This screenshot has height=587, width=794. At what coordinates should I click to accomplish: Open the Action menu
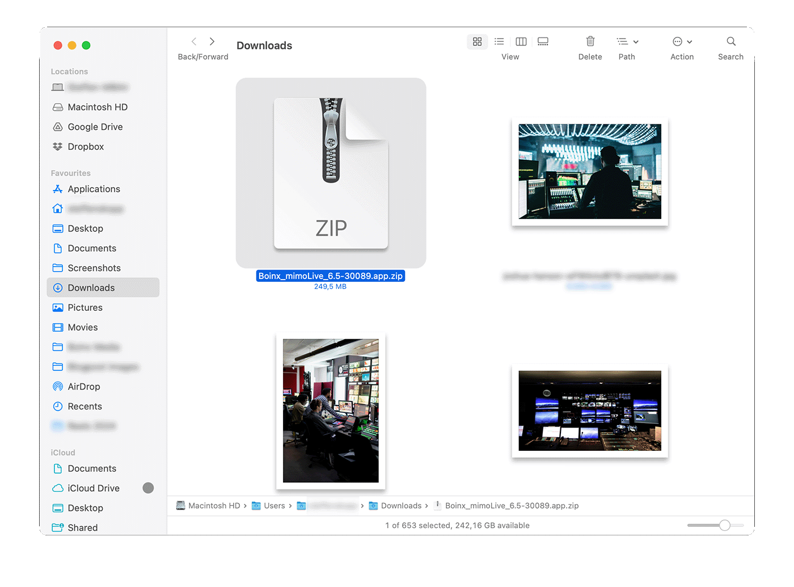[678, 41]
